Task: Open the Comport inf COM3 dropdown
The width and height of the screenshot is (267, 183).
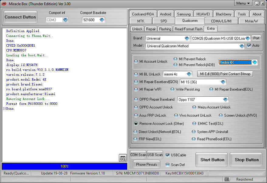Action: 65,20
